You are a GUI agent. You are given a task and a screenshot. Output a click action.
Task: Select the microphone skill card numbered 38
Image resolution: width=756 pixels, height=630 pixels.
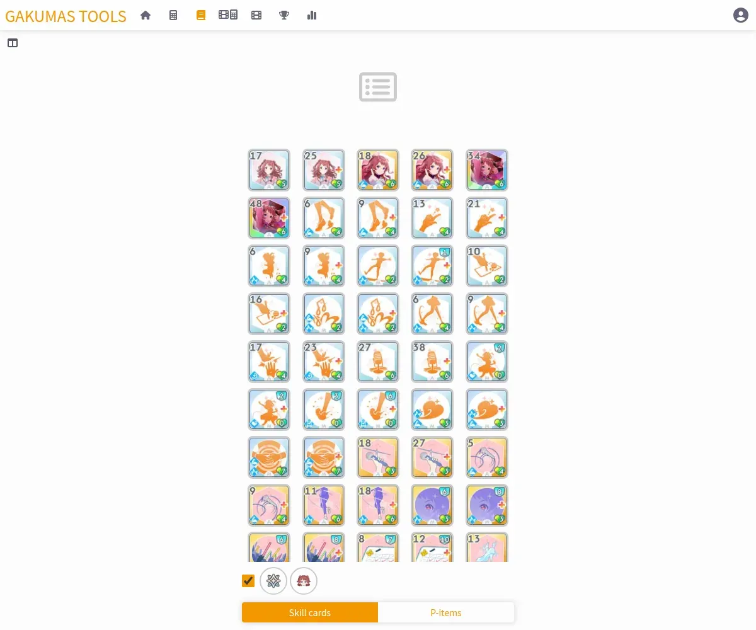432,362
